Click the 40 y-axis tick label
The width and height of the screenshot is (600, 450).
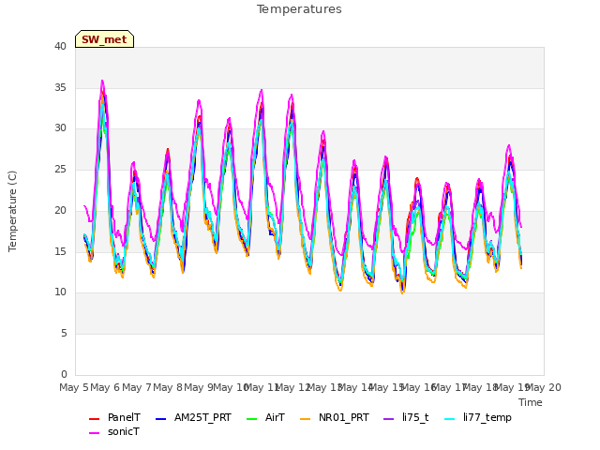(x=60, y=46)
